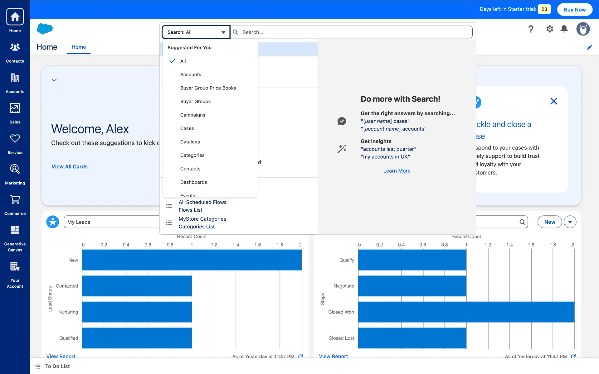The height and width of the screenshot is (374, 599).
Task: Collapse the Welcome card chevron
Action: coord(54,80)
